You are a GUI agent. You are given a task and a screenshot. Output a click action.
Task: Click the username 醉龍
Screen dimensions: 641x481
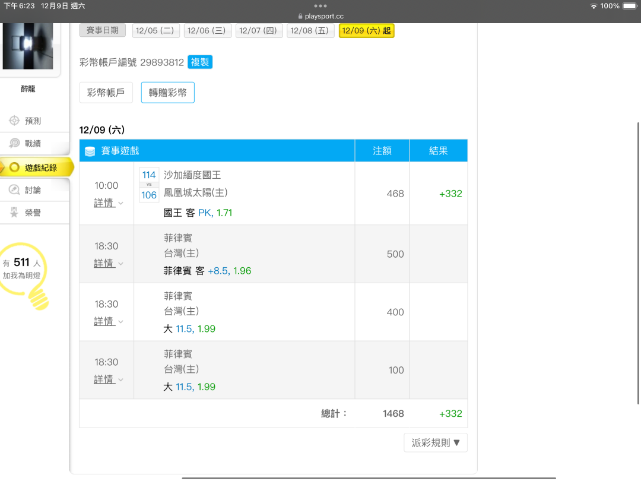pos(28,88)
